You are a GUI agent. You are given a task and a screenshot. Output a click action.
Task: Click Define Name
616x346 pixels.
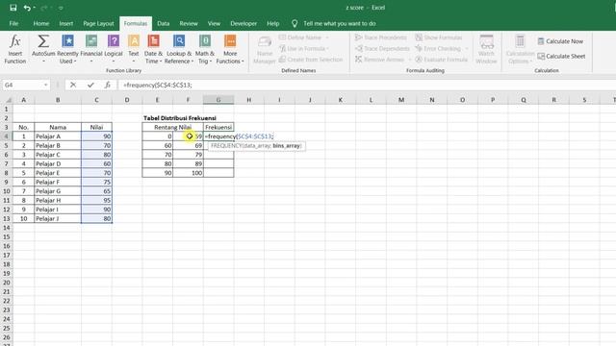(300, 37)
